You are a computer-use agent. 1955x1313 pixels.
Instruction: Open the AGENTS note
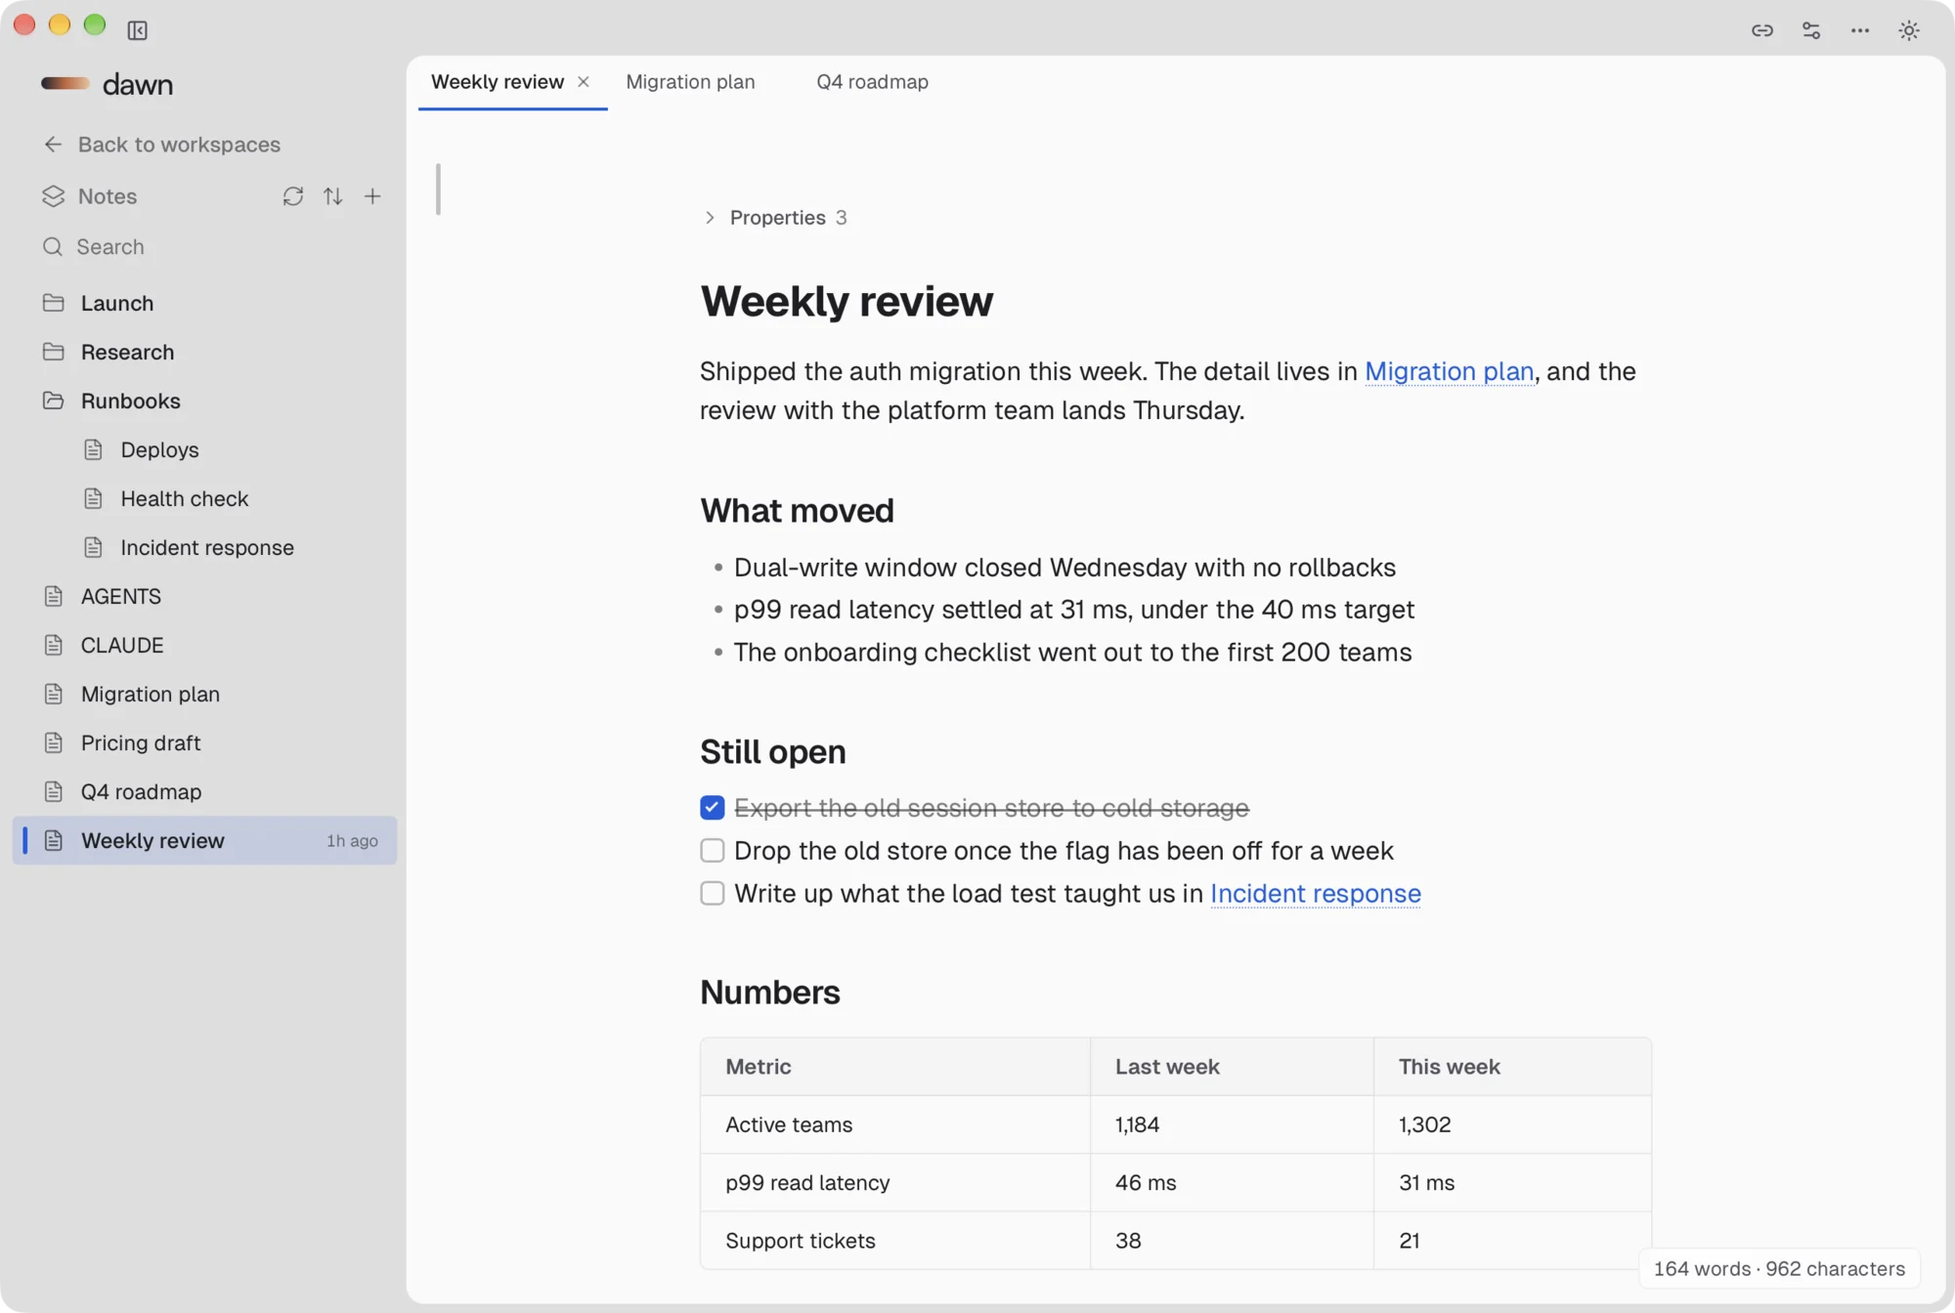204,596
